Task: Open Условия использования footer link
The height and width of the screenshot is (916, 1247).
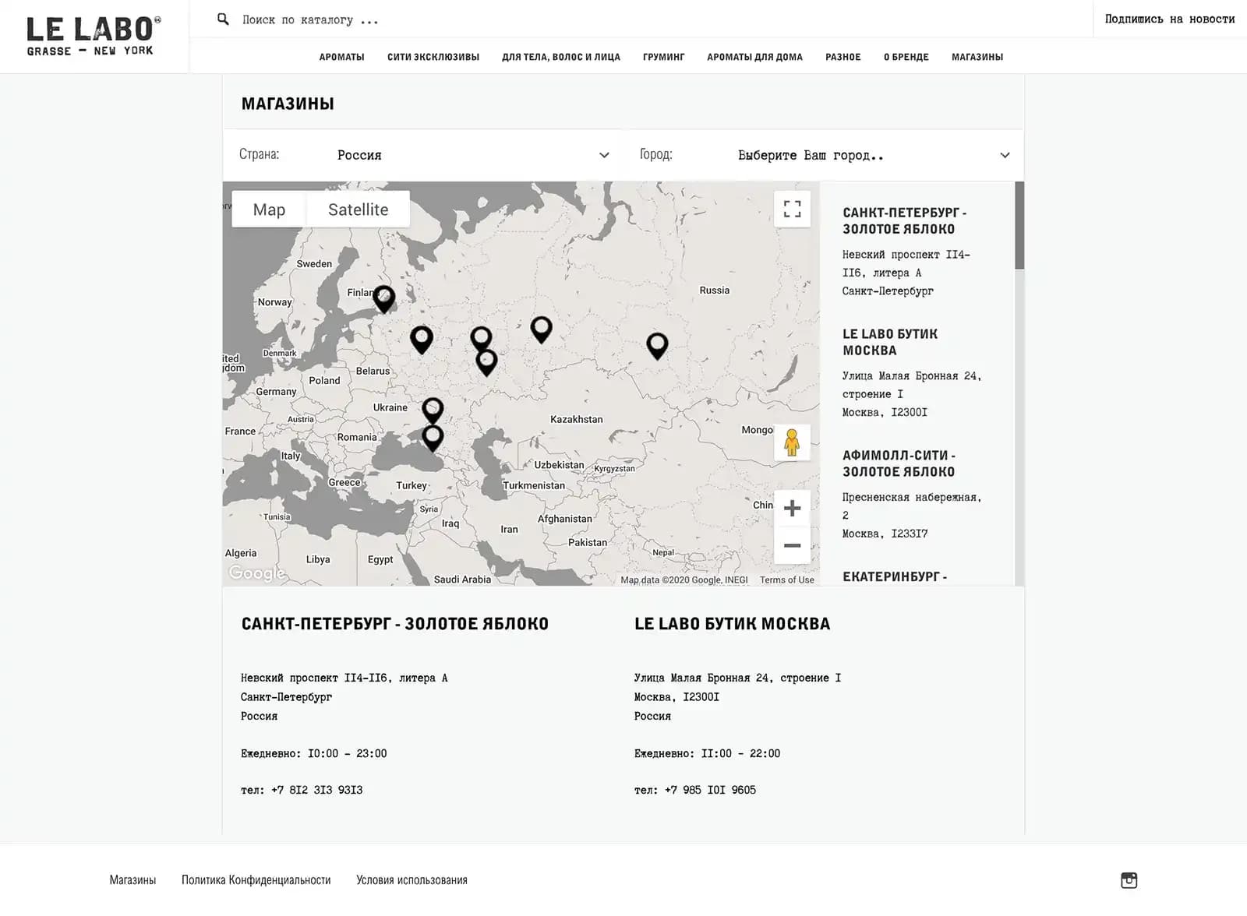Action: (412, 880)
